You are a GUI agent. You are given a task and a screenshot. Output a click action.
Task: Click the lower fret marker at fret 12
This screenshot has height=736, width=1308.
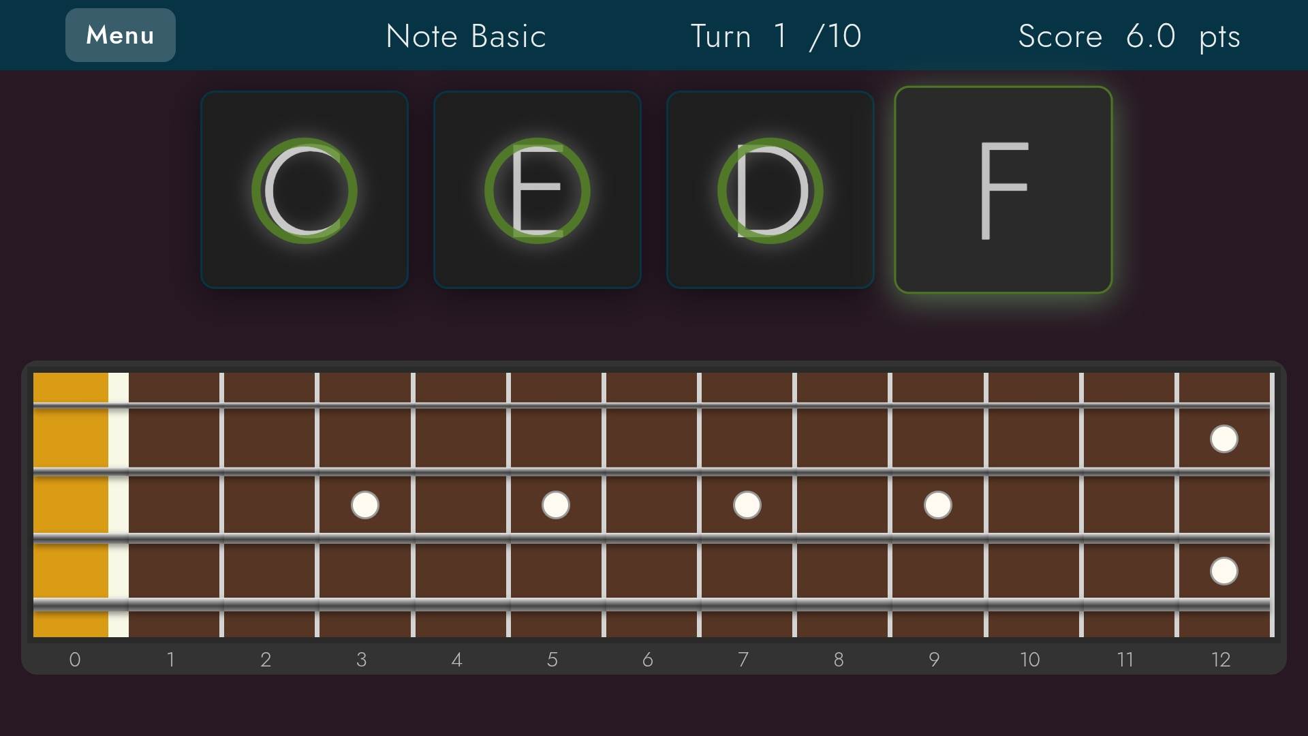(1224, 571)
